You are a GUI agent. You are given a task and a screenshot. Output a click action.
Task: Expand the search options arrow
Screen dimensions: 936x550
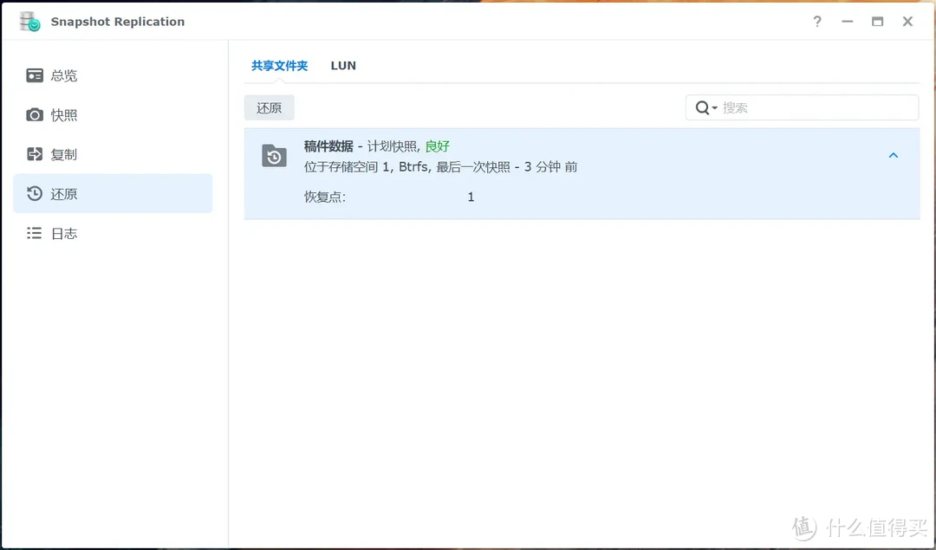coord(712,107)
